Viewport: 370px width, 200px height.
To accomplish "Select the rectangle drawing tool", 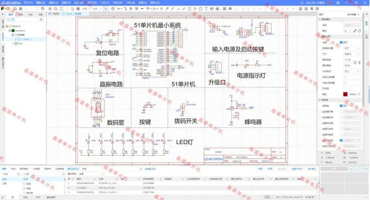I will click(x=201, y=9).
